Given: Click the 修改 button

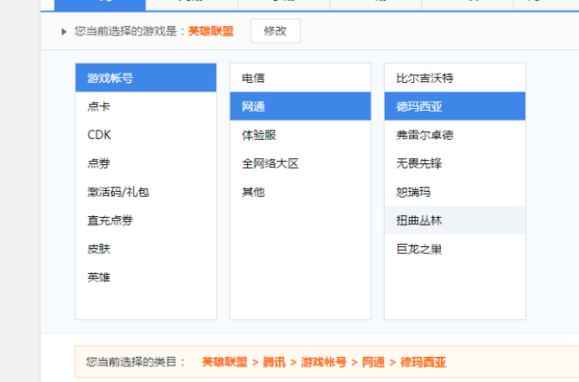Looking at the screenshot, I should 275,31.
